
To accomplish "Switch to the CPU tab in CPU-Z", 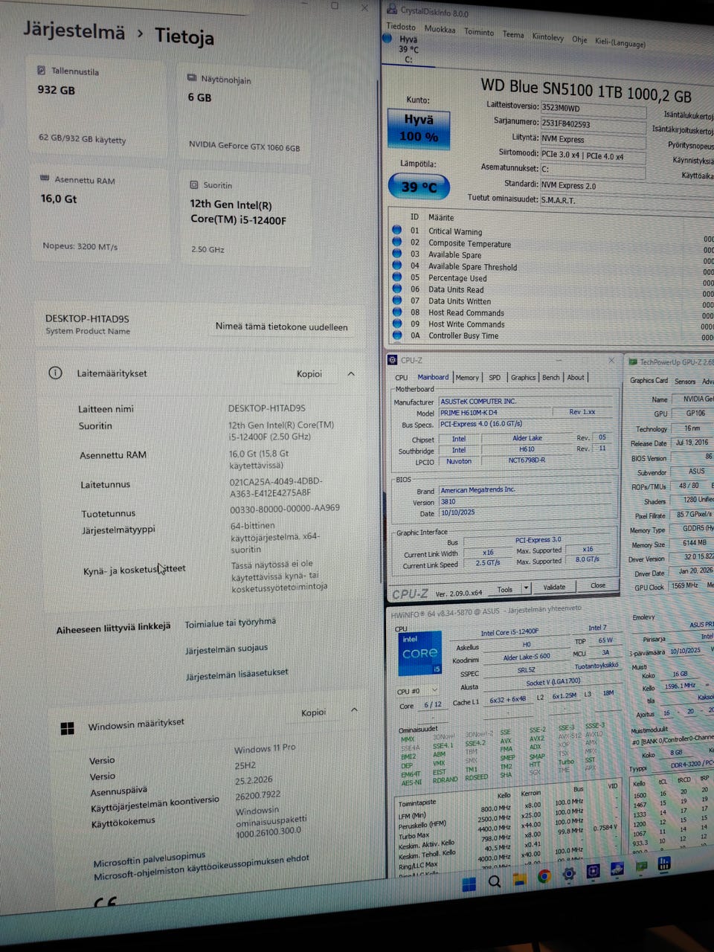I will tap(401, 377).
